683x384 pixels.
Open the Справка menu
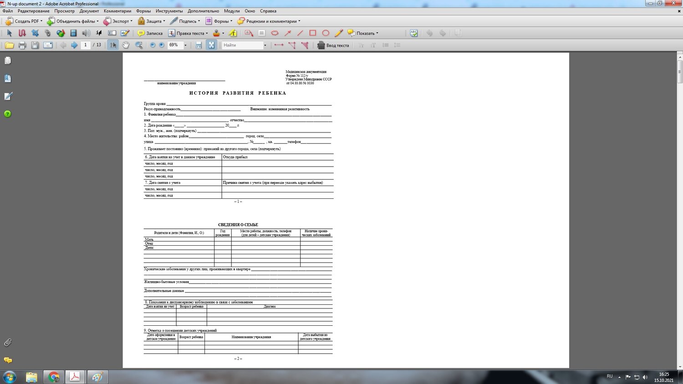pyautogui.click(x=268, y=11)
